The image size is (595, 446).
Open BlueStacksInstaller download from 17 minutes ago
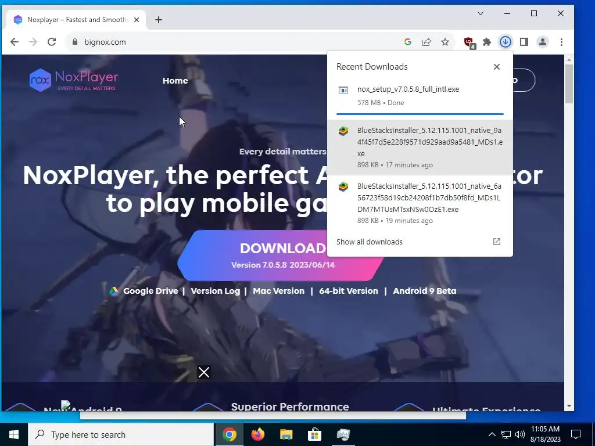pos(420,147)
